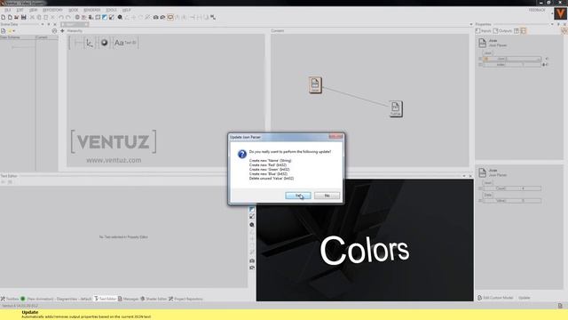Image resolution: width=568 pixels, height=320 pixels.
Task: Select the Axis node in Hierarchy
Action: pos(90,43)
